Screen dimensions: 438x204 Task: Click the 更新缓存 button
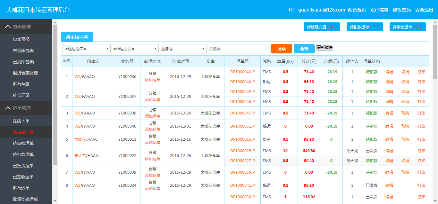[x=325, y=47]
